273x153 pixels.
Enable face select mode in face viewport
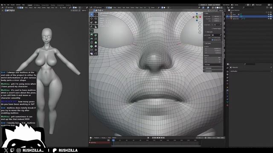(x=111, y=8)
